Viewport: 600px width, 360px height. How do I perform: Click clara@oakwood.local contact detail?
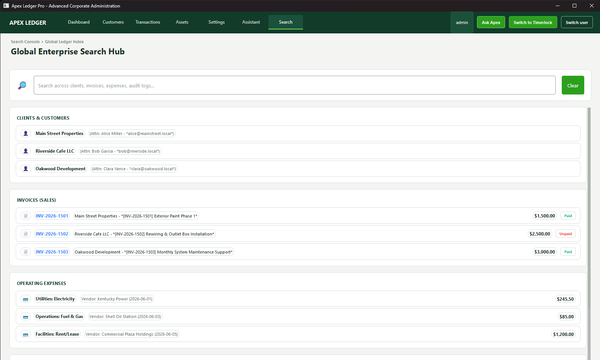134,169
